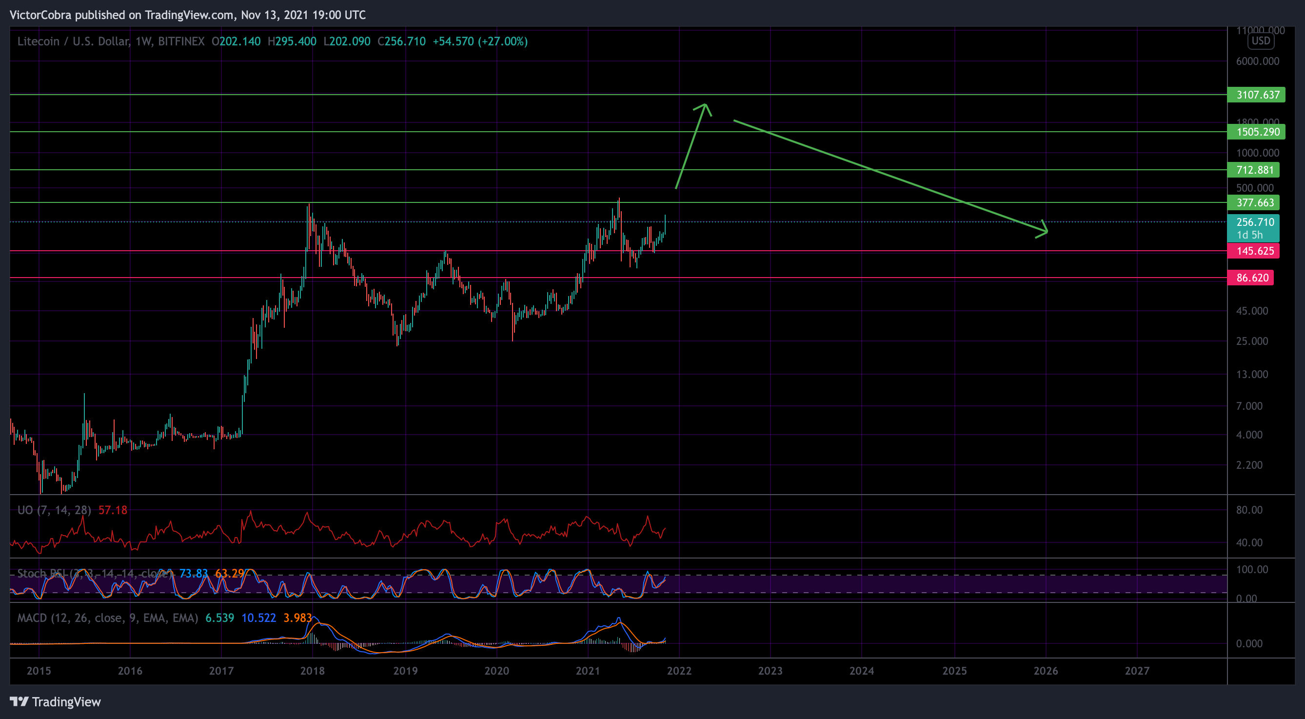The width and height of the screenshot is (1305, 719).
Task: Click the 2027 label on time axis
Action: pos(1137,671)
